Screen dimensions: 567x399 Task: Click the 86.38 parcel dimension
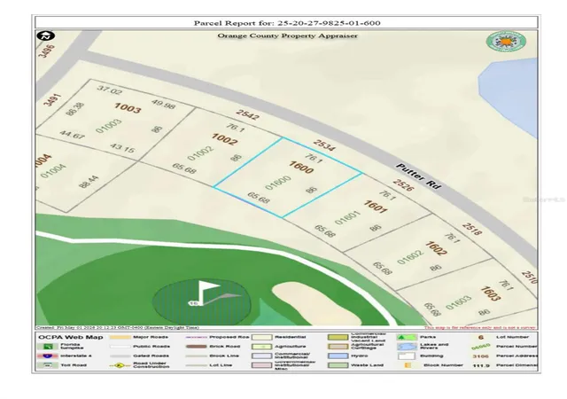click(74, 109)
